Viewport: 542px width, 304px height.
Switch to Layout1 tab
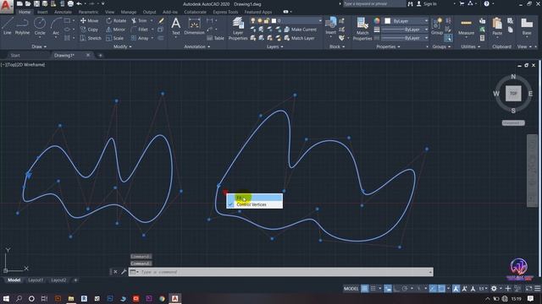(x=36, y=280)
